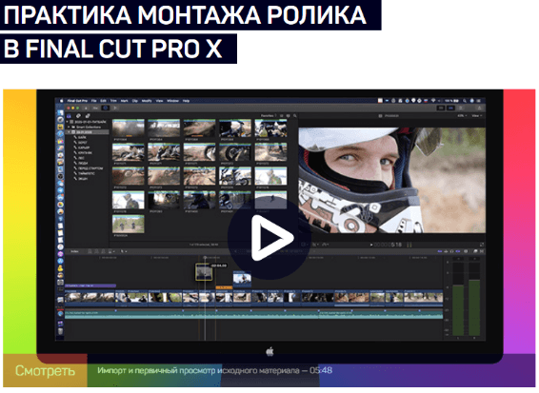The image size is (539, 393).
Task: Show the Photos and Audio sidebar
Action: point(78,116)
